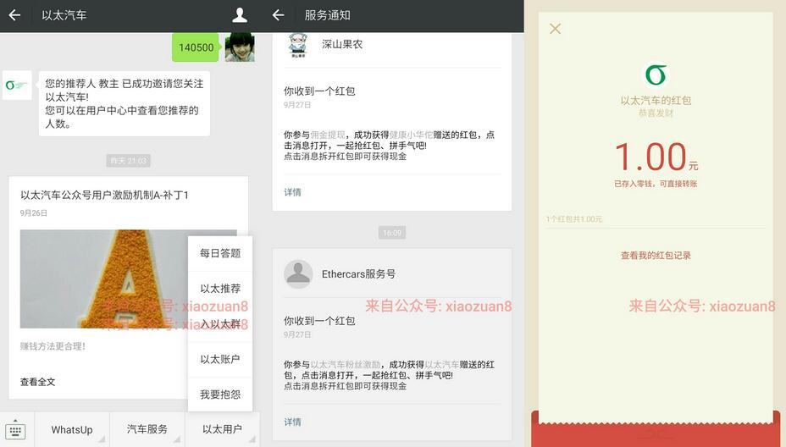The image size is (786, 447).
Task: Tap 你收到一个红包 in 深山果农 card
Action: coord(319,91)
